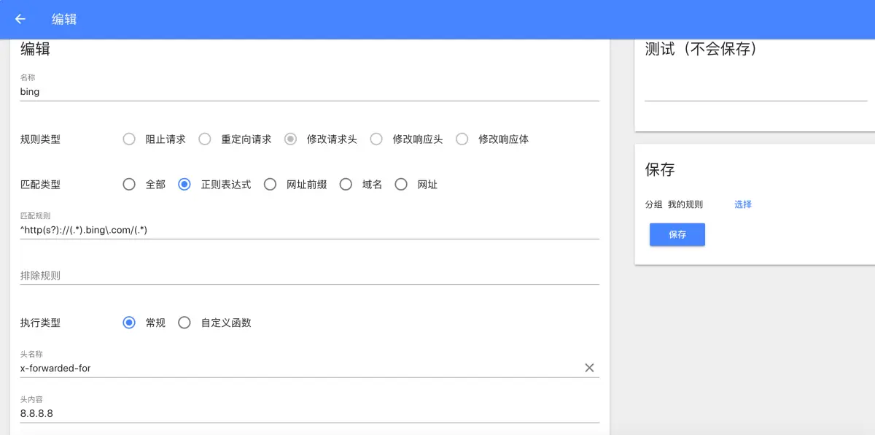Image resolution: width=875 pixels, height=435 pixels.
Task: Select the 阻止请求 rule type
Action: [129, 139]
